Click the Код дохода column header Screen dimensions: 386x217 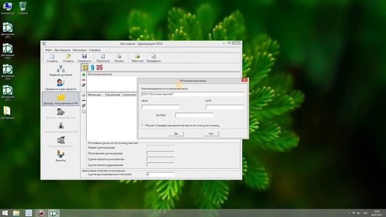tap(113, 95)
